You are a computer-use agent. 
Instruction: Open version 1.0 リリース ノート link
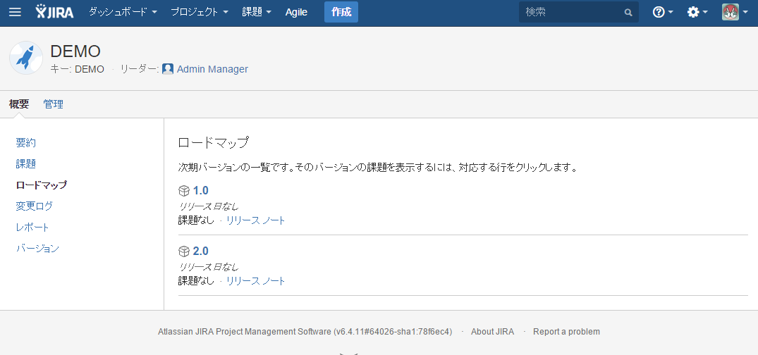point(256,220)
